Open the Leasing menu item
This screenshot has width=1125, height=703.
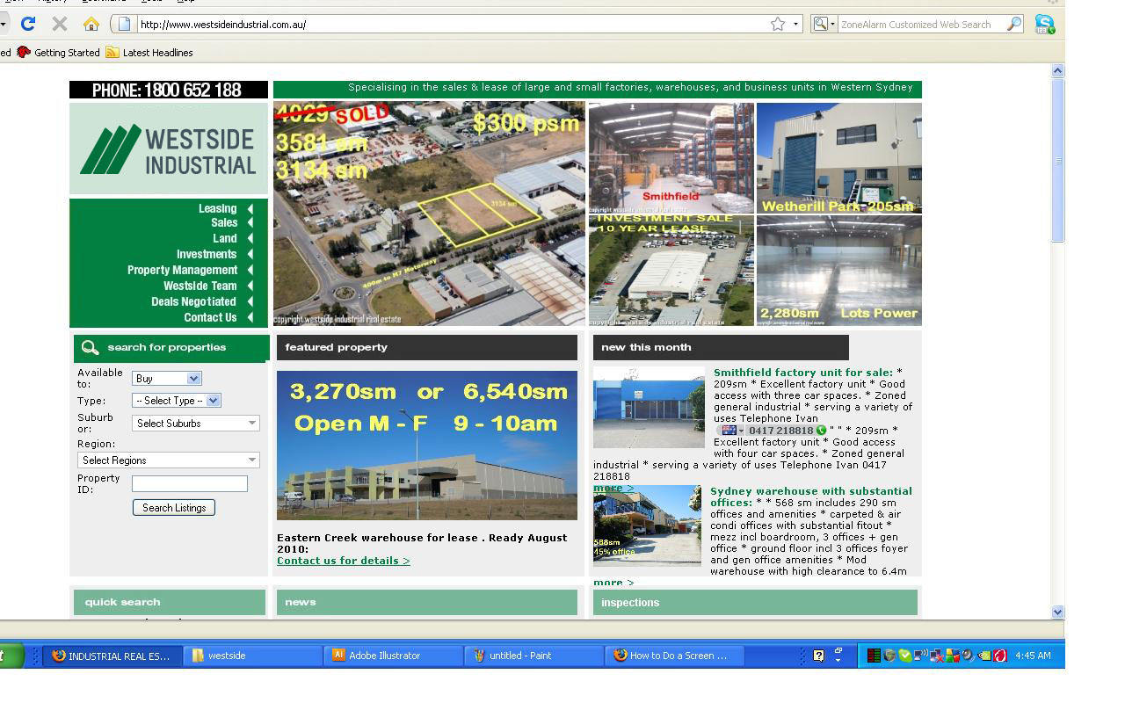(217, 208)
